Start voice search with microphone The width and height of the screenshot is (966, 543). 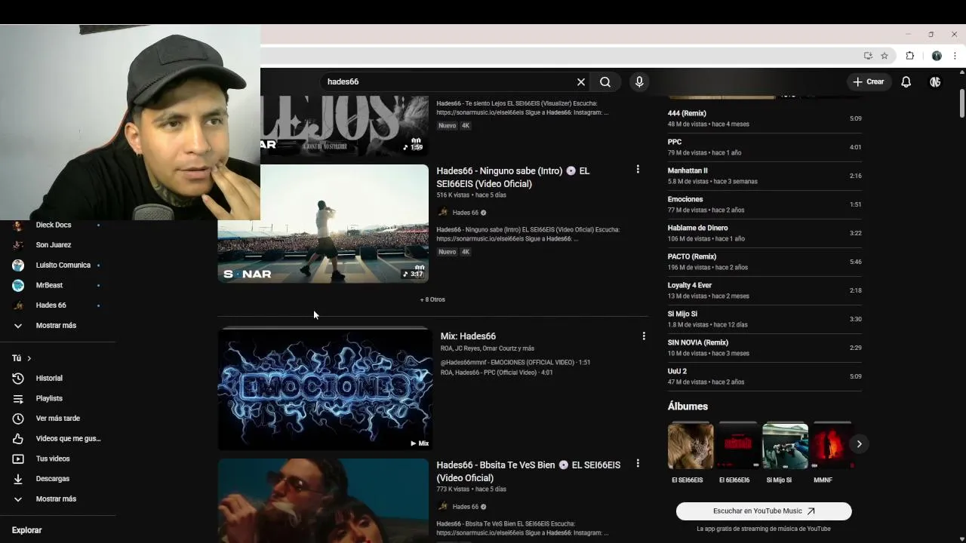639,81
